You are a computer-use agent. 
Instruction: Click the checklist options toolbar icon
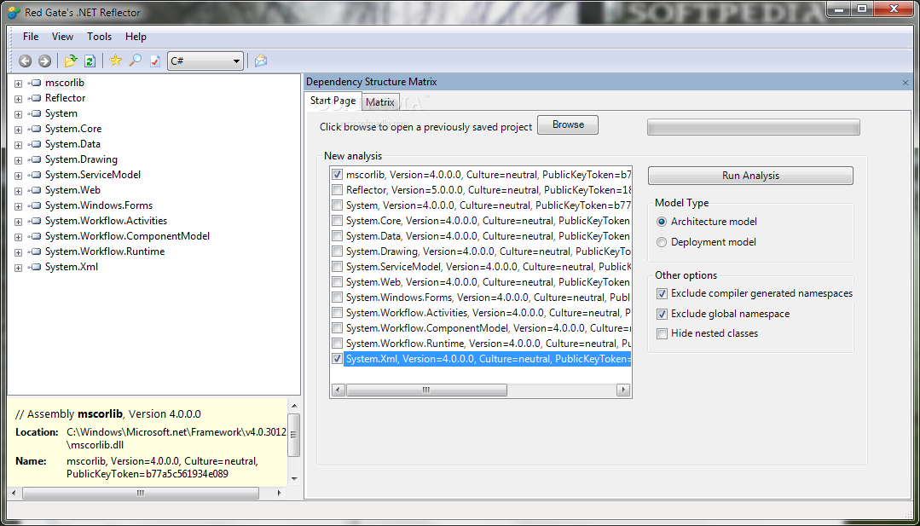coord(155,61)
